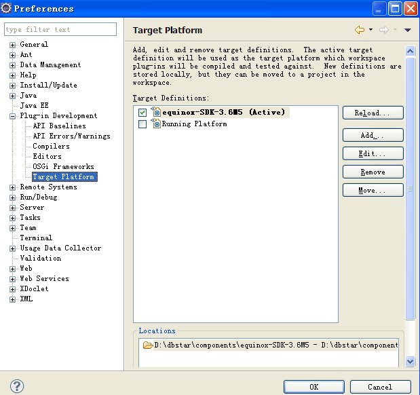Select Terminal preference page
Screen dimensions: 420x395
coord(36,238)
